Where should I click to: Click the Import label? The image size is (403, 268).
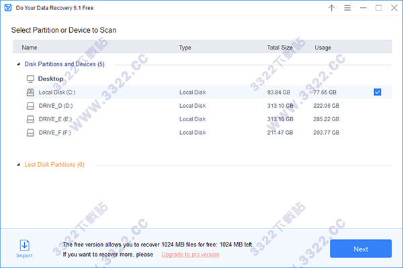coord(24,255)
